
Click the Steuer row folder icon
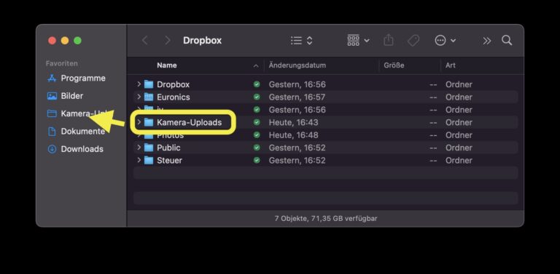[x=149, y=160]
